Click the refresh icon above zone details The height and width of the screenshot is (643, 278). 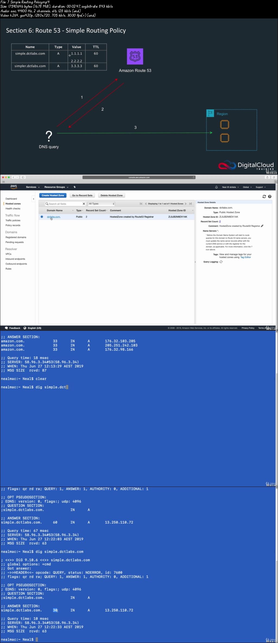pos(264,197)
